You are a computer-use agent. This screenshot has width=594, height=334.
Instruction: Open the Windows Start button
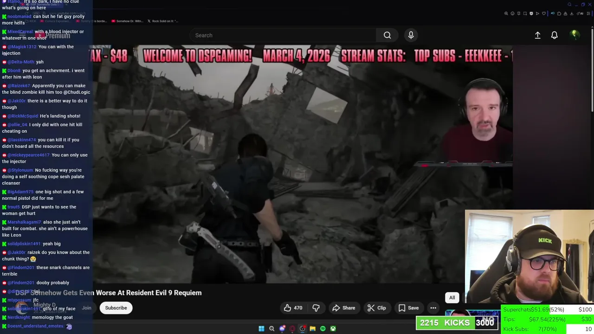261,328
